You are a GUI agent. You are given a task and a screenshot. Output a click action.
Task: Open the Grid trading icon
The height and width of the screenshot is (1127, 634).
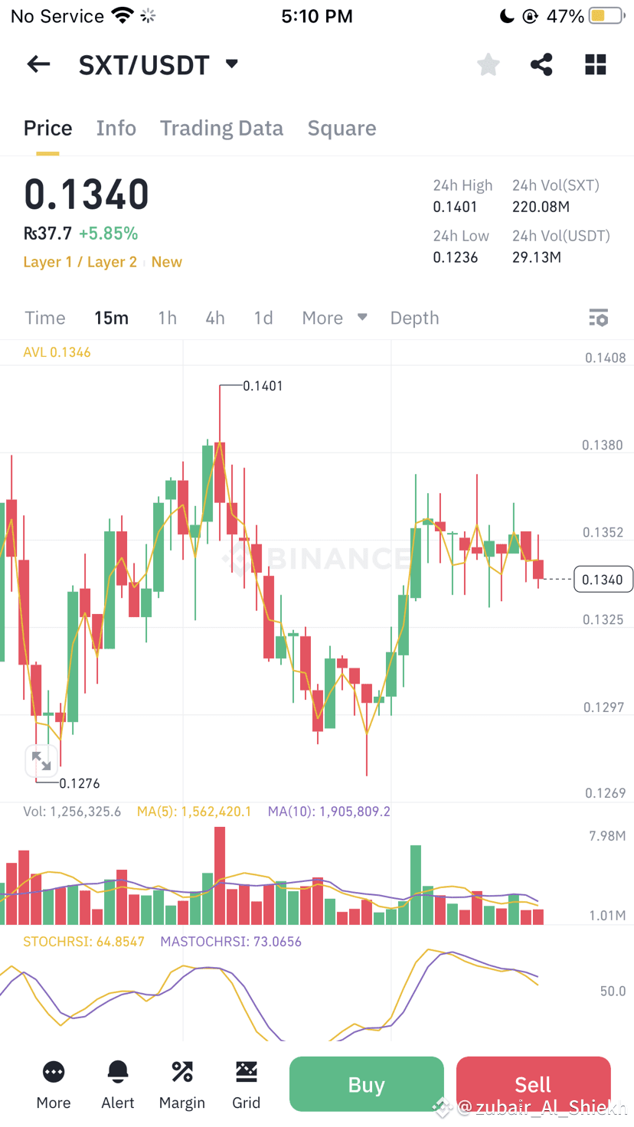(x=246, y=1082)
